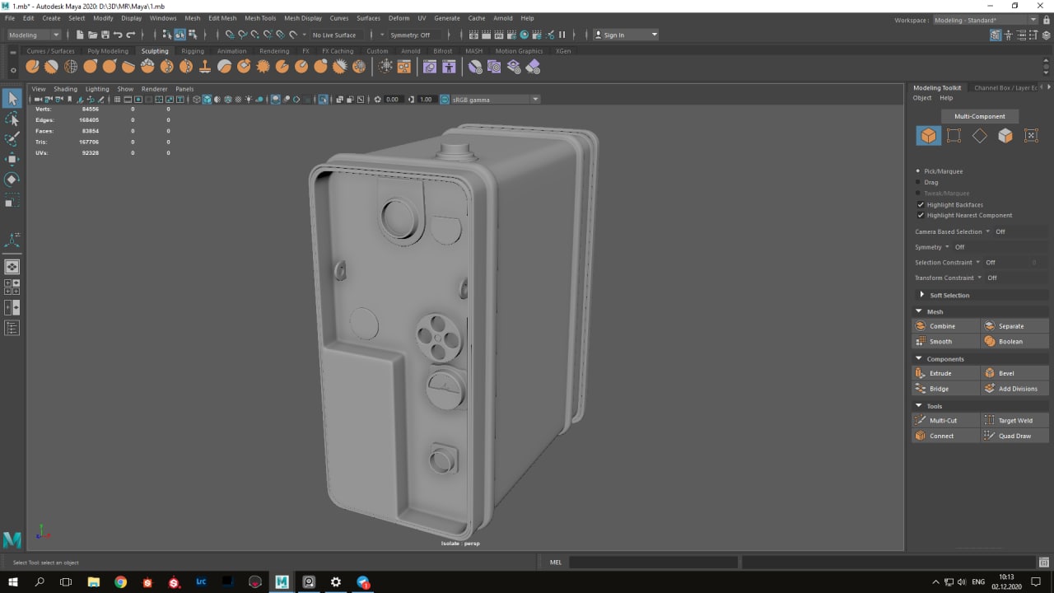Click the Separate button
Image resolution: width=1054 pixels, height=593 pixels.
[x=1015, y=326]
